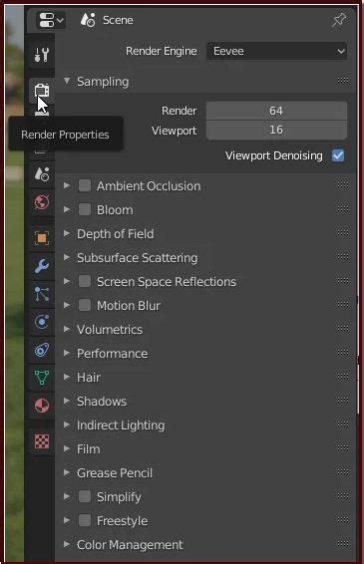Open Texture properties checker tab
Image resolution: width=364 pixels, height=564 pixels.
42,441
